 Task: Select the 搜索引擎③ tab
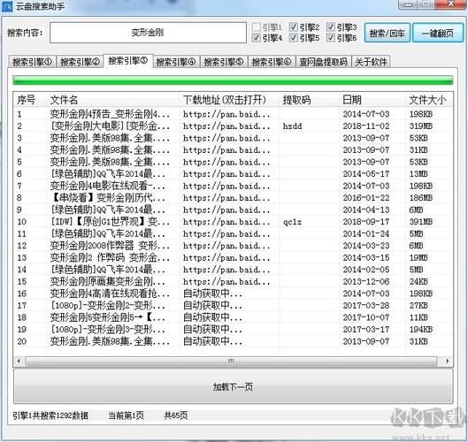[128, 61]
